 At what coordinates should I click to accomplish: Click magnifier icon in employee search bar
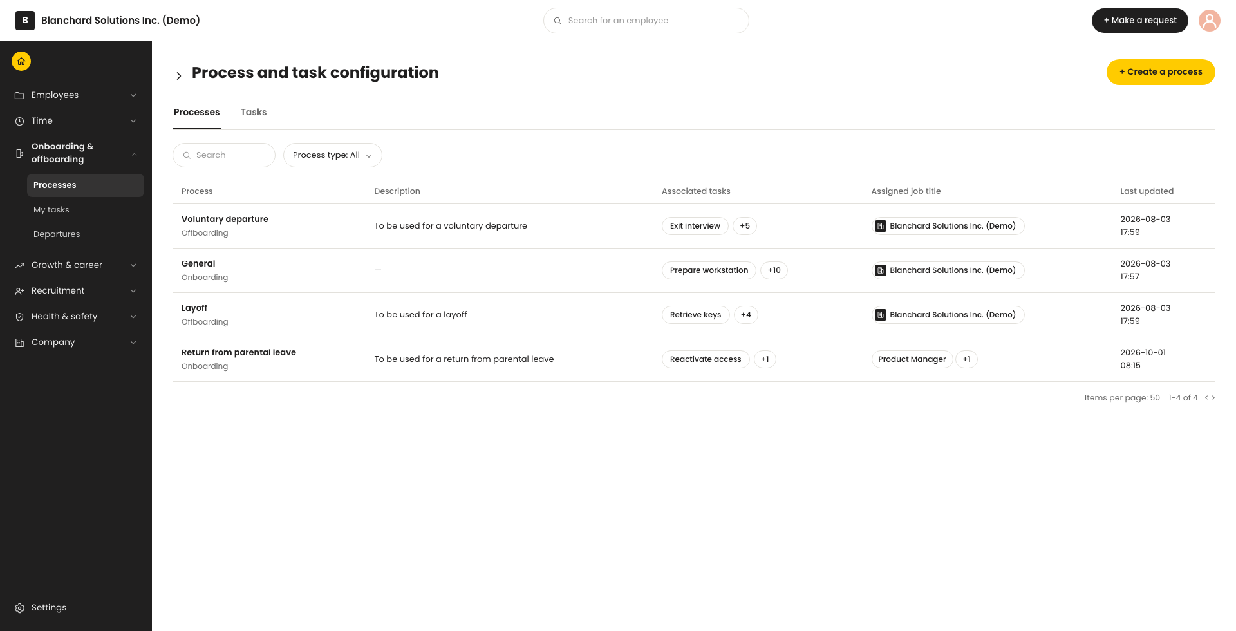tap(557, 21)
